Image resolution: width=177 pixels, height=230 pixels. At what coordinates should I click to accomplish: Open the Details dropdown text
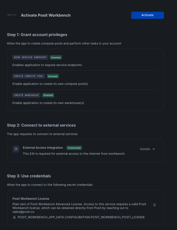pyautogui.click(x=145, y=149)
